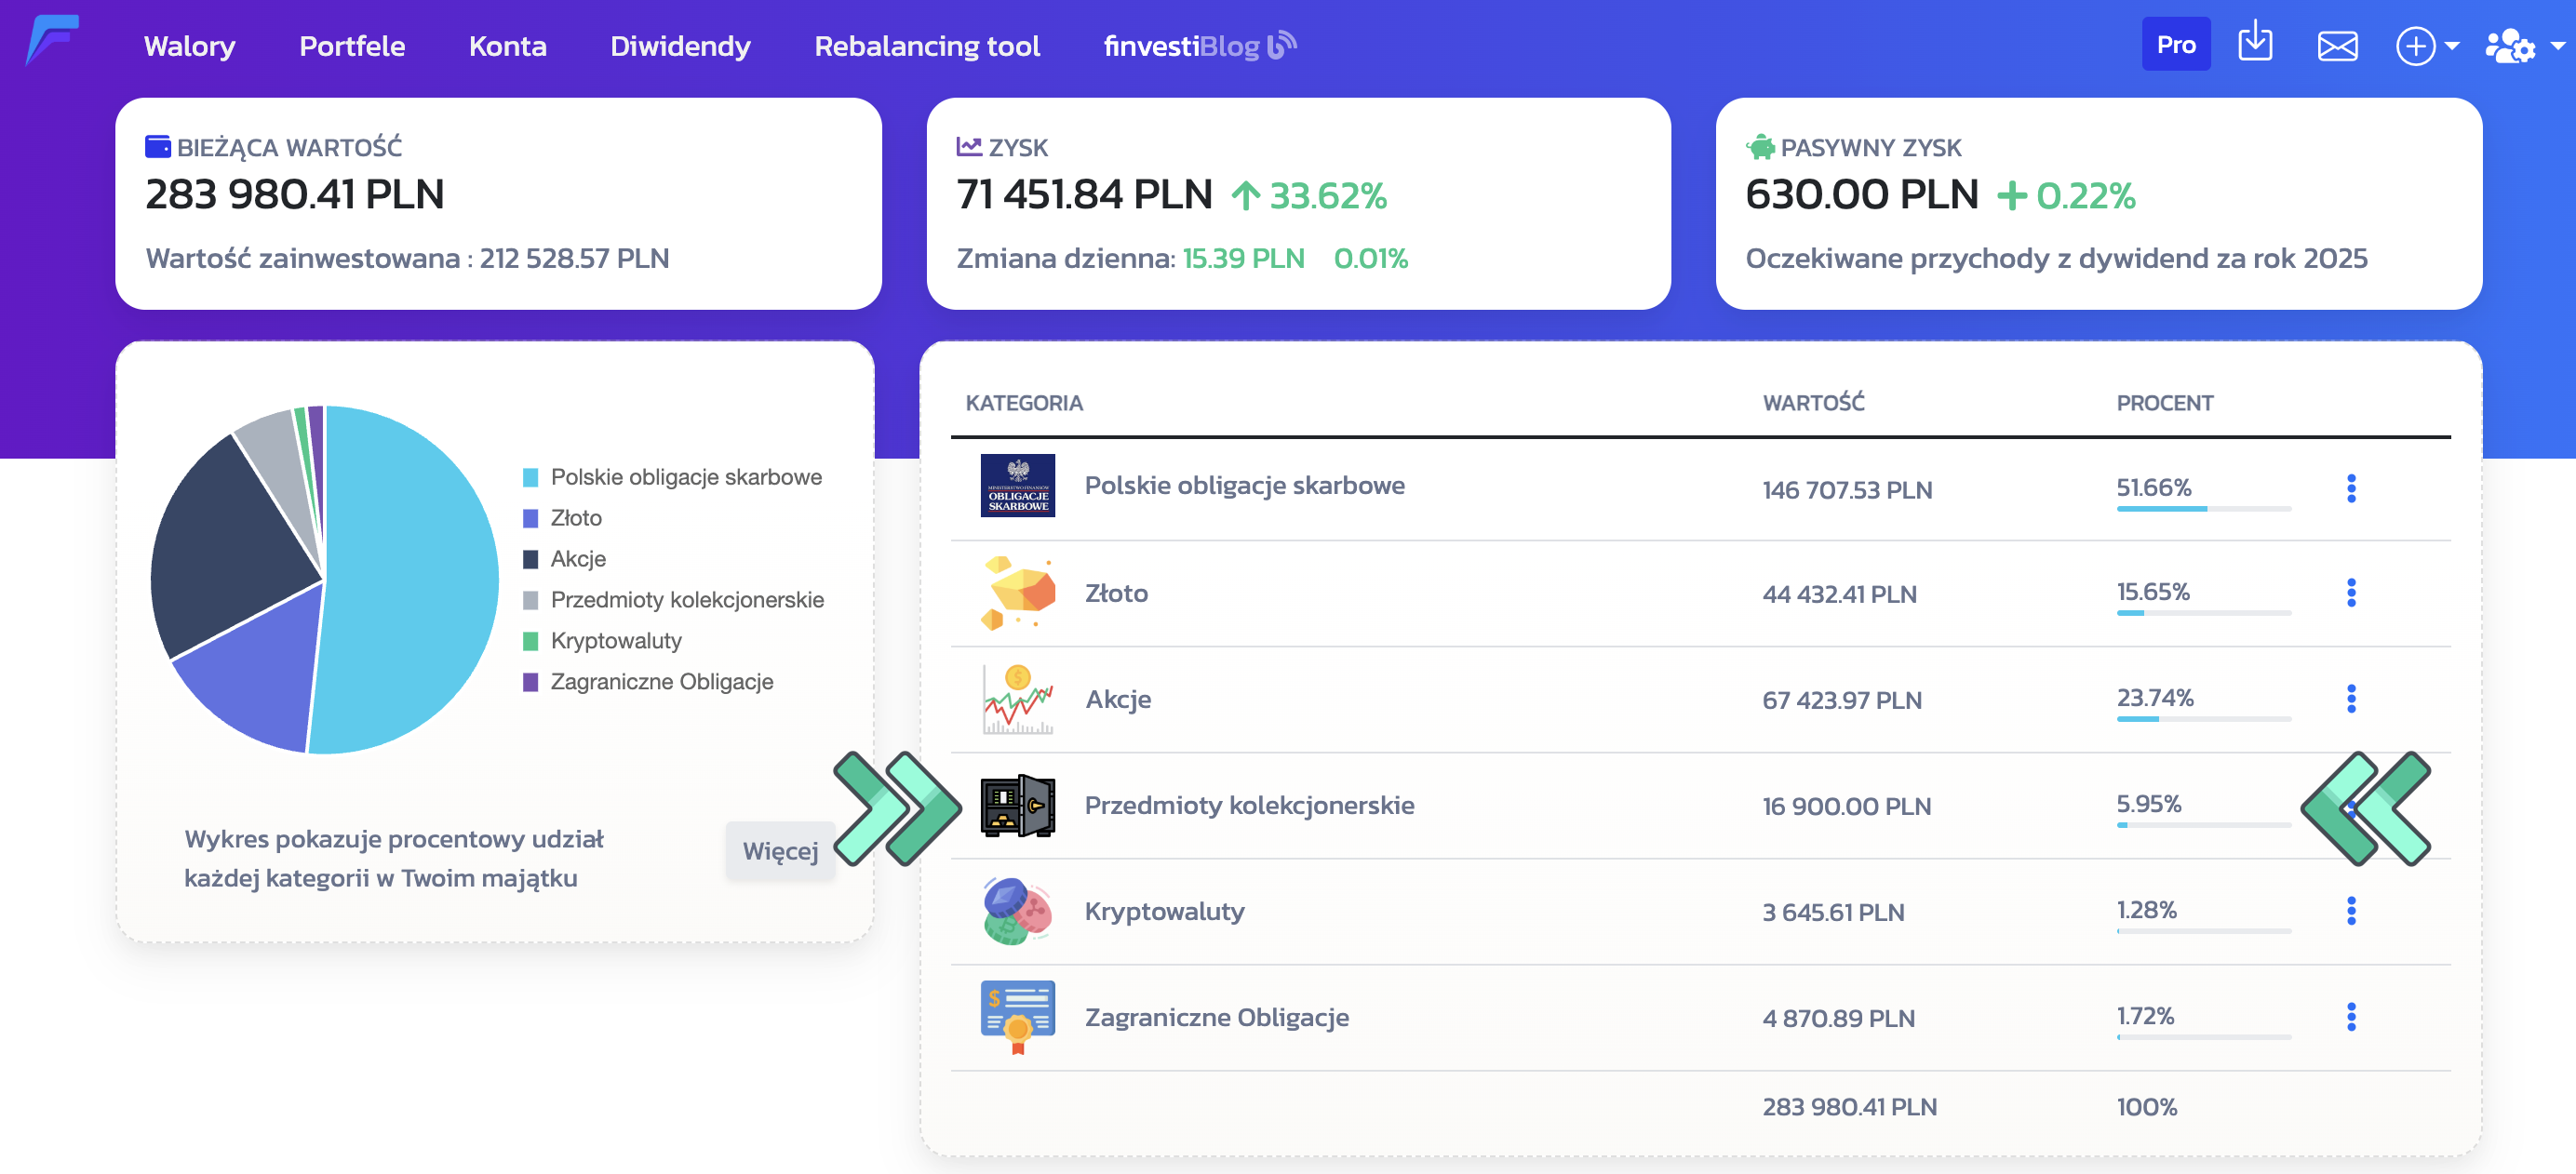The height and width of the screenshot is (1174, 2576).
Task: Open three-dot menu for Polskie obligacje skarbowe
Action: coord(2350,488)
